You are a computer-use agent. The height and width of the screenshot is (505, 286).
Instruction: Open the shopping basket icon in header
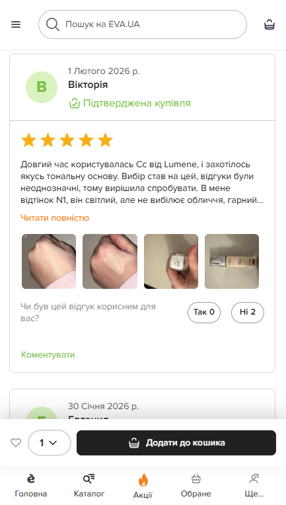point(269,24)
